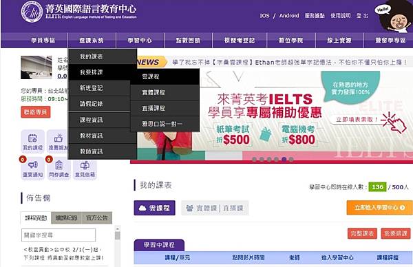Image resolution: width=413 pixels, height=267 pixels.
Task: Click the 點閱影片時間 column header
Action: 248,257
